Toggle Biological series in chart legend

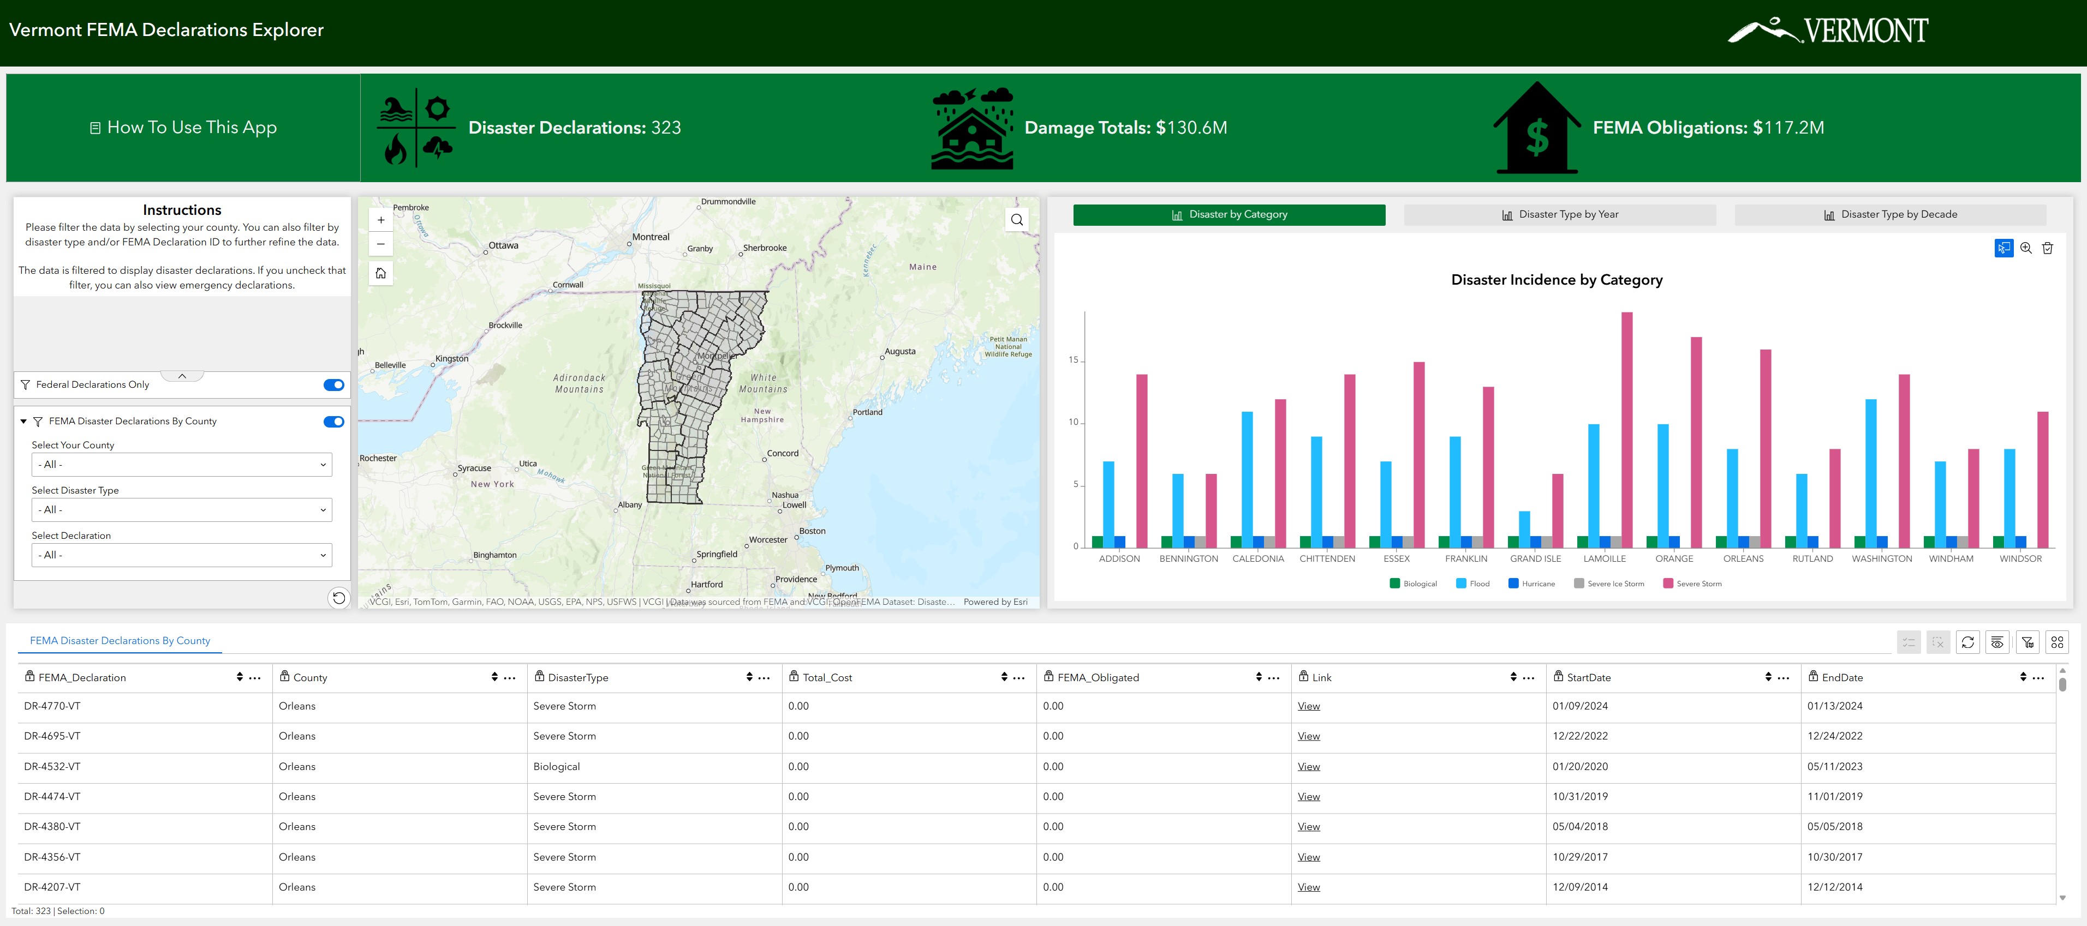pos(1413,584)
